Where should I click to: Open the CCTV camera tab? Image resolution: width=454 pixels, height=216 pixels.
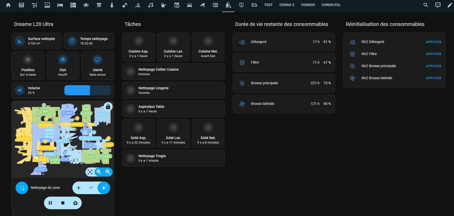coord(202,5)
